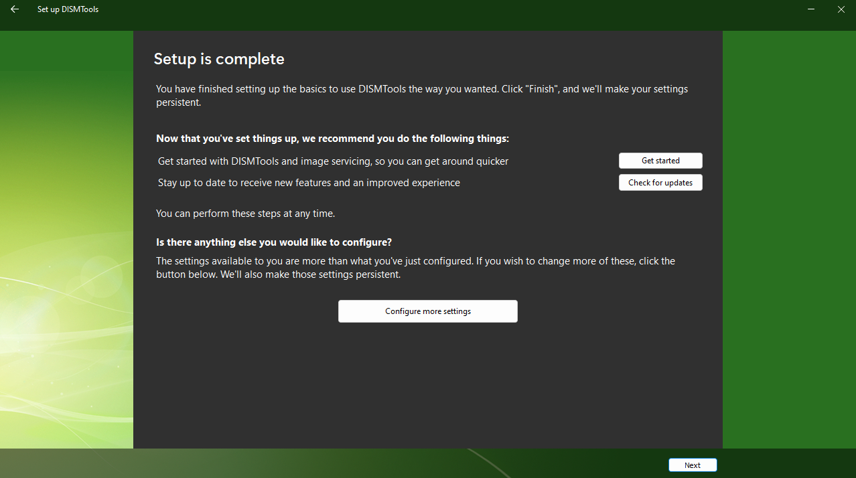The image size is (856, 478).
Task: Click 'Now that you've set things up' heading
Action: click(x=333, y=139)
